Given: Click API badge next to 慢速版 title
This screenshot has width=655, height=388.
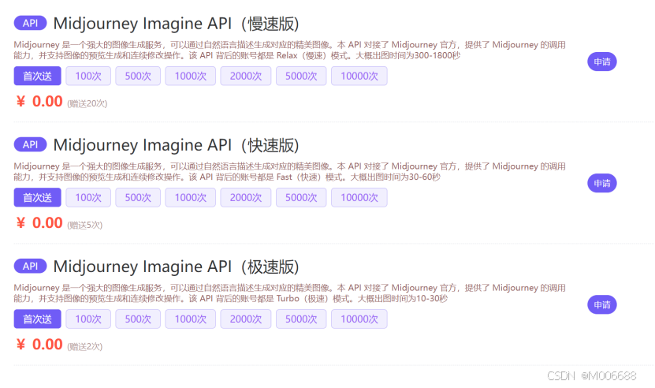Looking at the screenshot, I should (30, 23).
